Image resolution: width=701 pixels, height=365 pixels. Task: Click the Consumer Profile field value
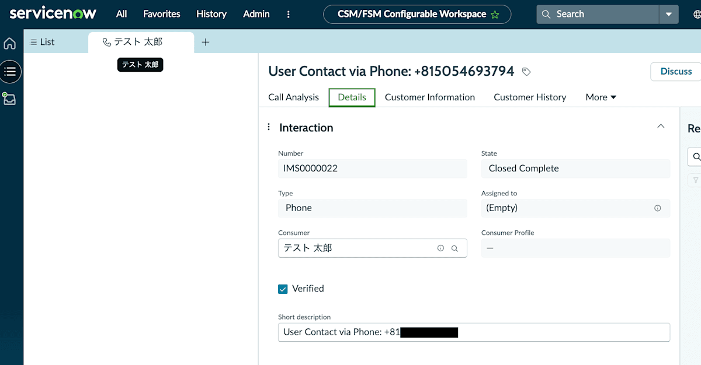click(x=575, y=248)
